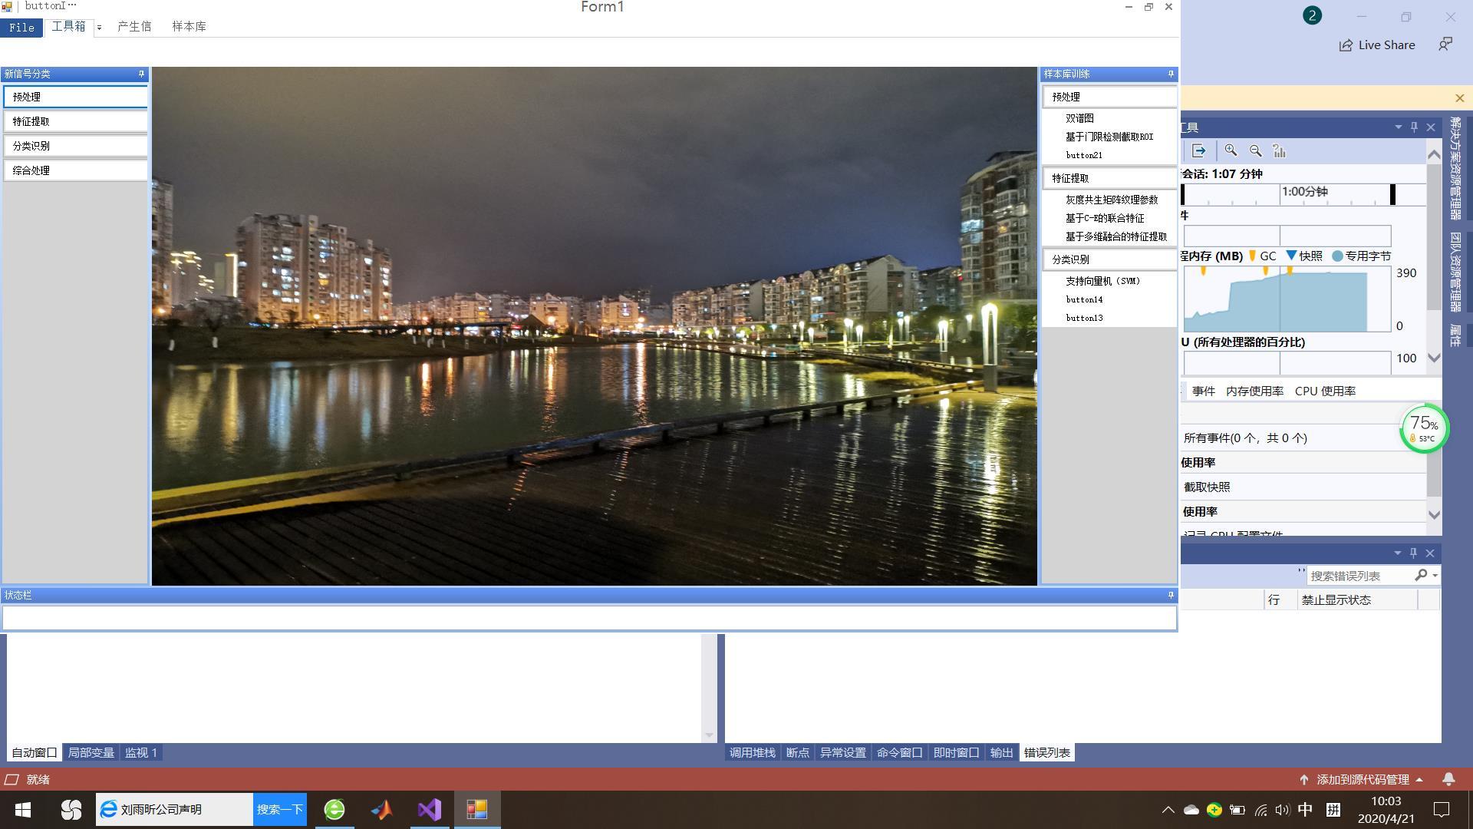Switch to the 事件 tab
This screenshot has height=829, width=1473.
point(1203,391)
